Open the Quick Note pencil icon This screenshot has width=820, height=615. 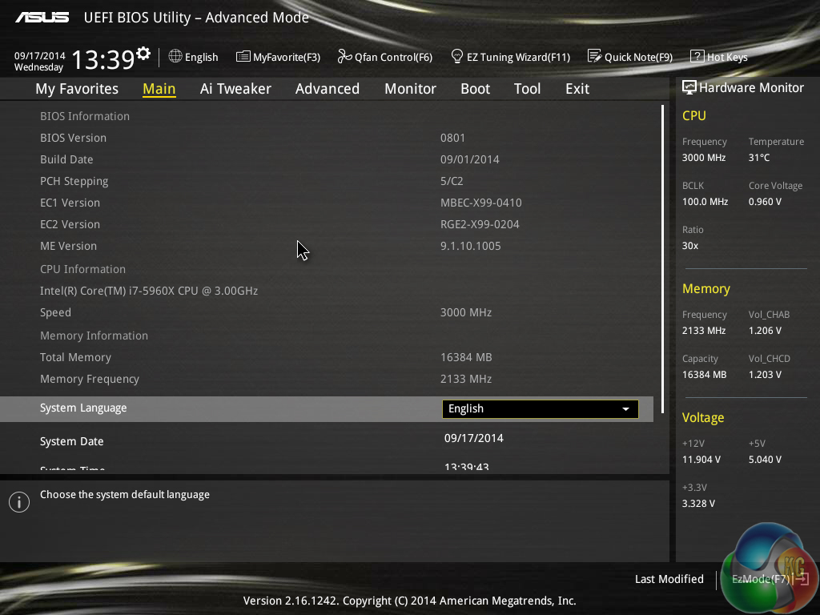595,56
